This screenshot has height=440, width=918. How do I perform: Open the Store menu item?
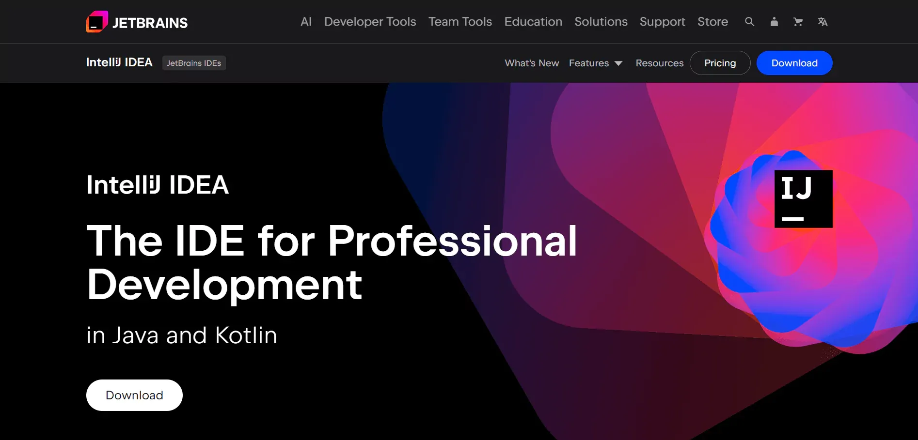point(712,22)
